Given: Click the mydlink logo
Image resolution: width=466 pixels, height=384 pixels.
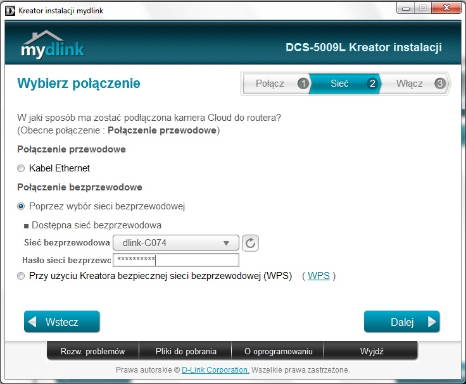Looking at the screenshot, I should 53,44.
